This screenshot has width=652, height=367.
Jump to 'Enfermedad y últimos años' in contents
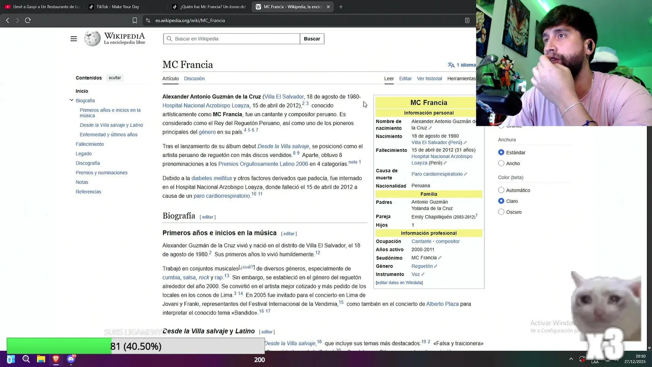[x=108, y=135]
